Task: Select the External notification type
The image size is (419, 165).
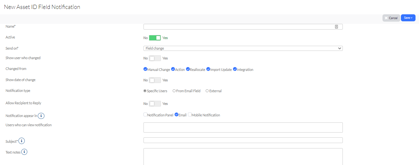Action: point(207,91)
